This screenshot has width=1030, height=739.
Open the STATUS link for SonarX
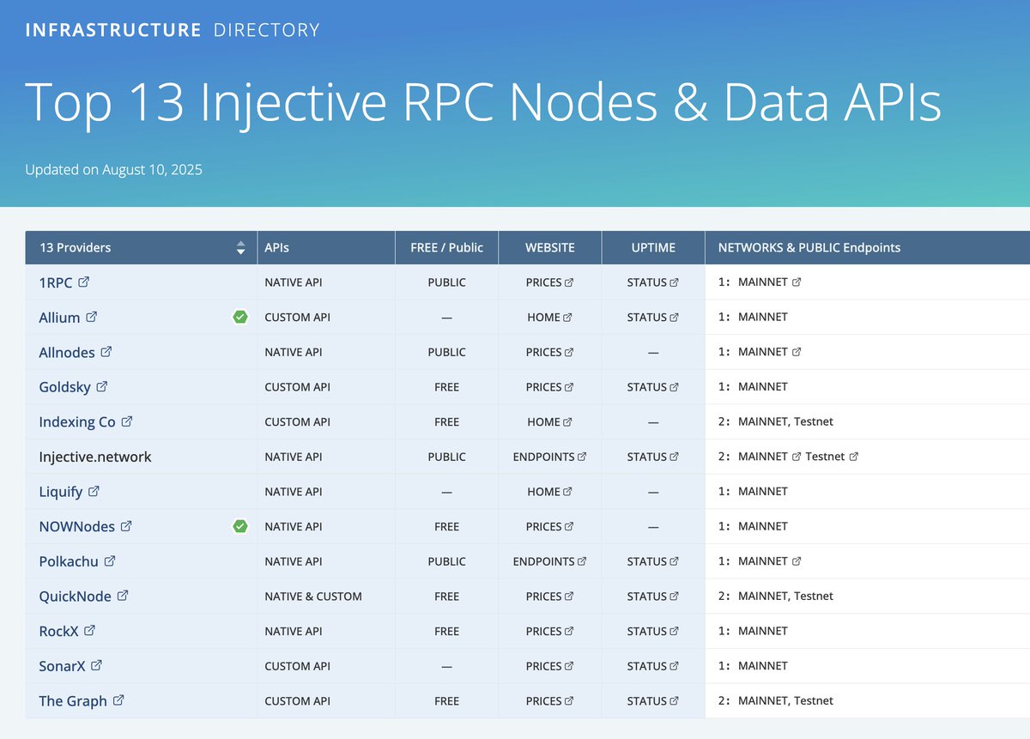pos(652,666)
